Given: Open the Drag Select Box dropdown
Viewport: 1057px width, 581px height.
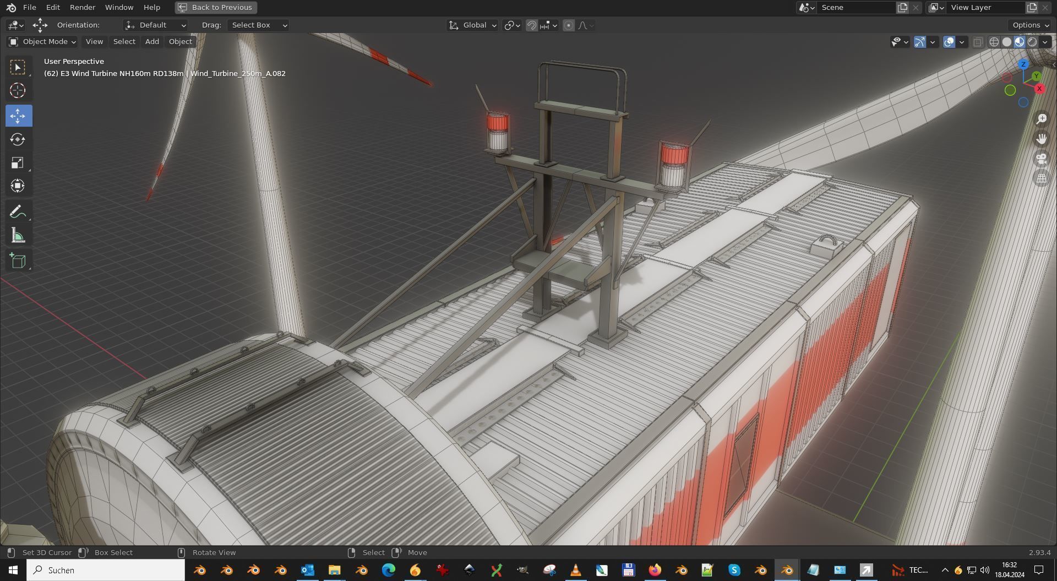Looking at the screenshot, I should click(x=258, y=25).
